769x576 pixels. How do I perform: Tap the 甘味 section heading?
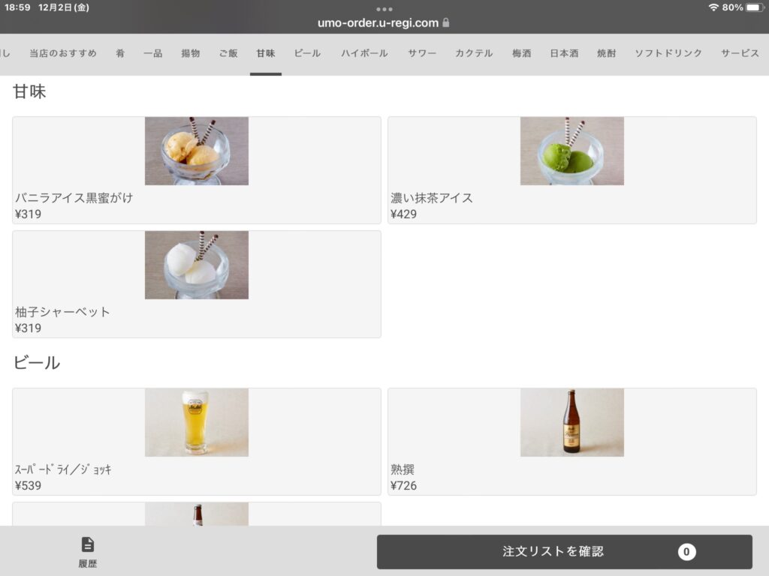pos(29,91)
